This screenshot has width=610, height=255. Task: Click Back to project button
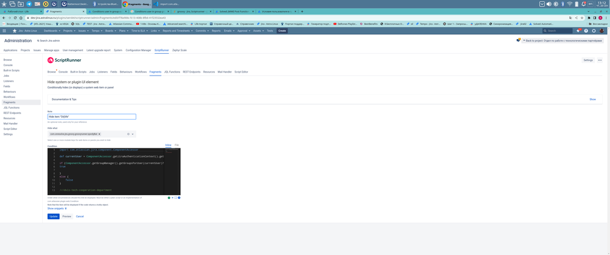point(562,40)
